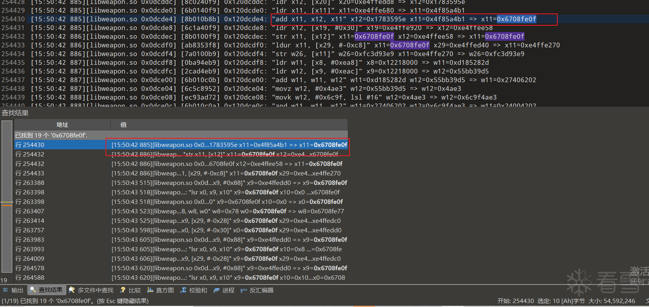
Task: Open the 反汇编器 tab
Action: 257,290
